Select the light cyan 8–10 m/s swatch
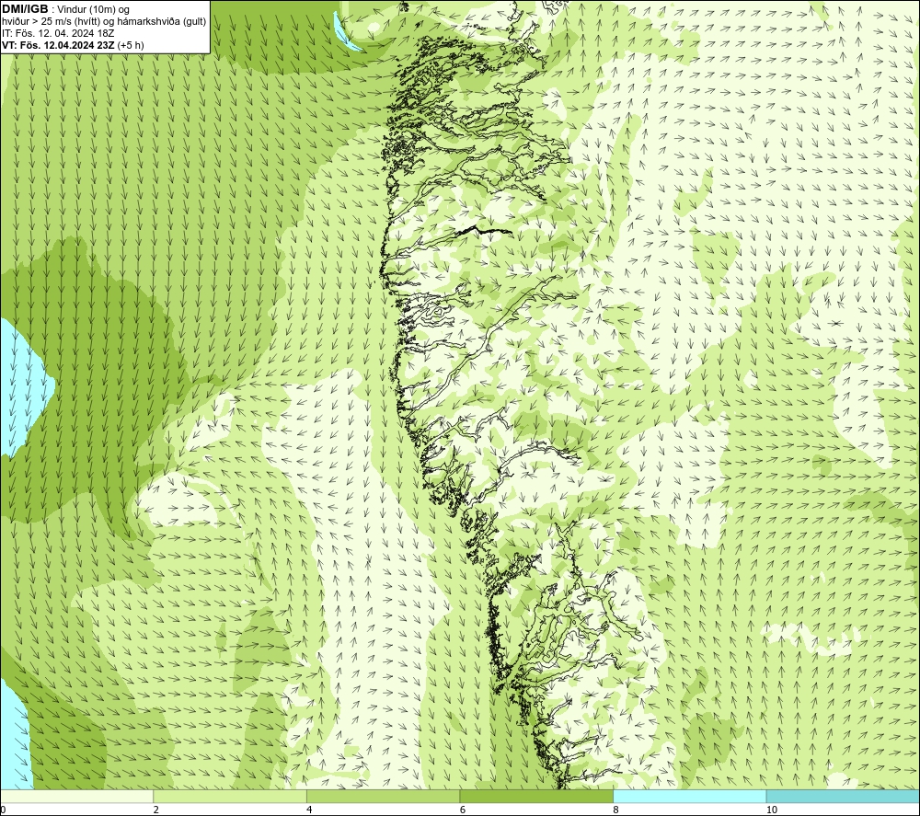Screen dimensions: 920x816 tap(689, 796)
